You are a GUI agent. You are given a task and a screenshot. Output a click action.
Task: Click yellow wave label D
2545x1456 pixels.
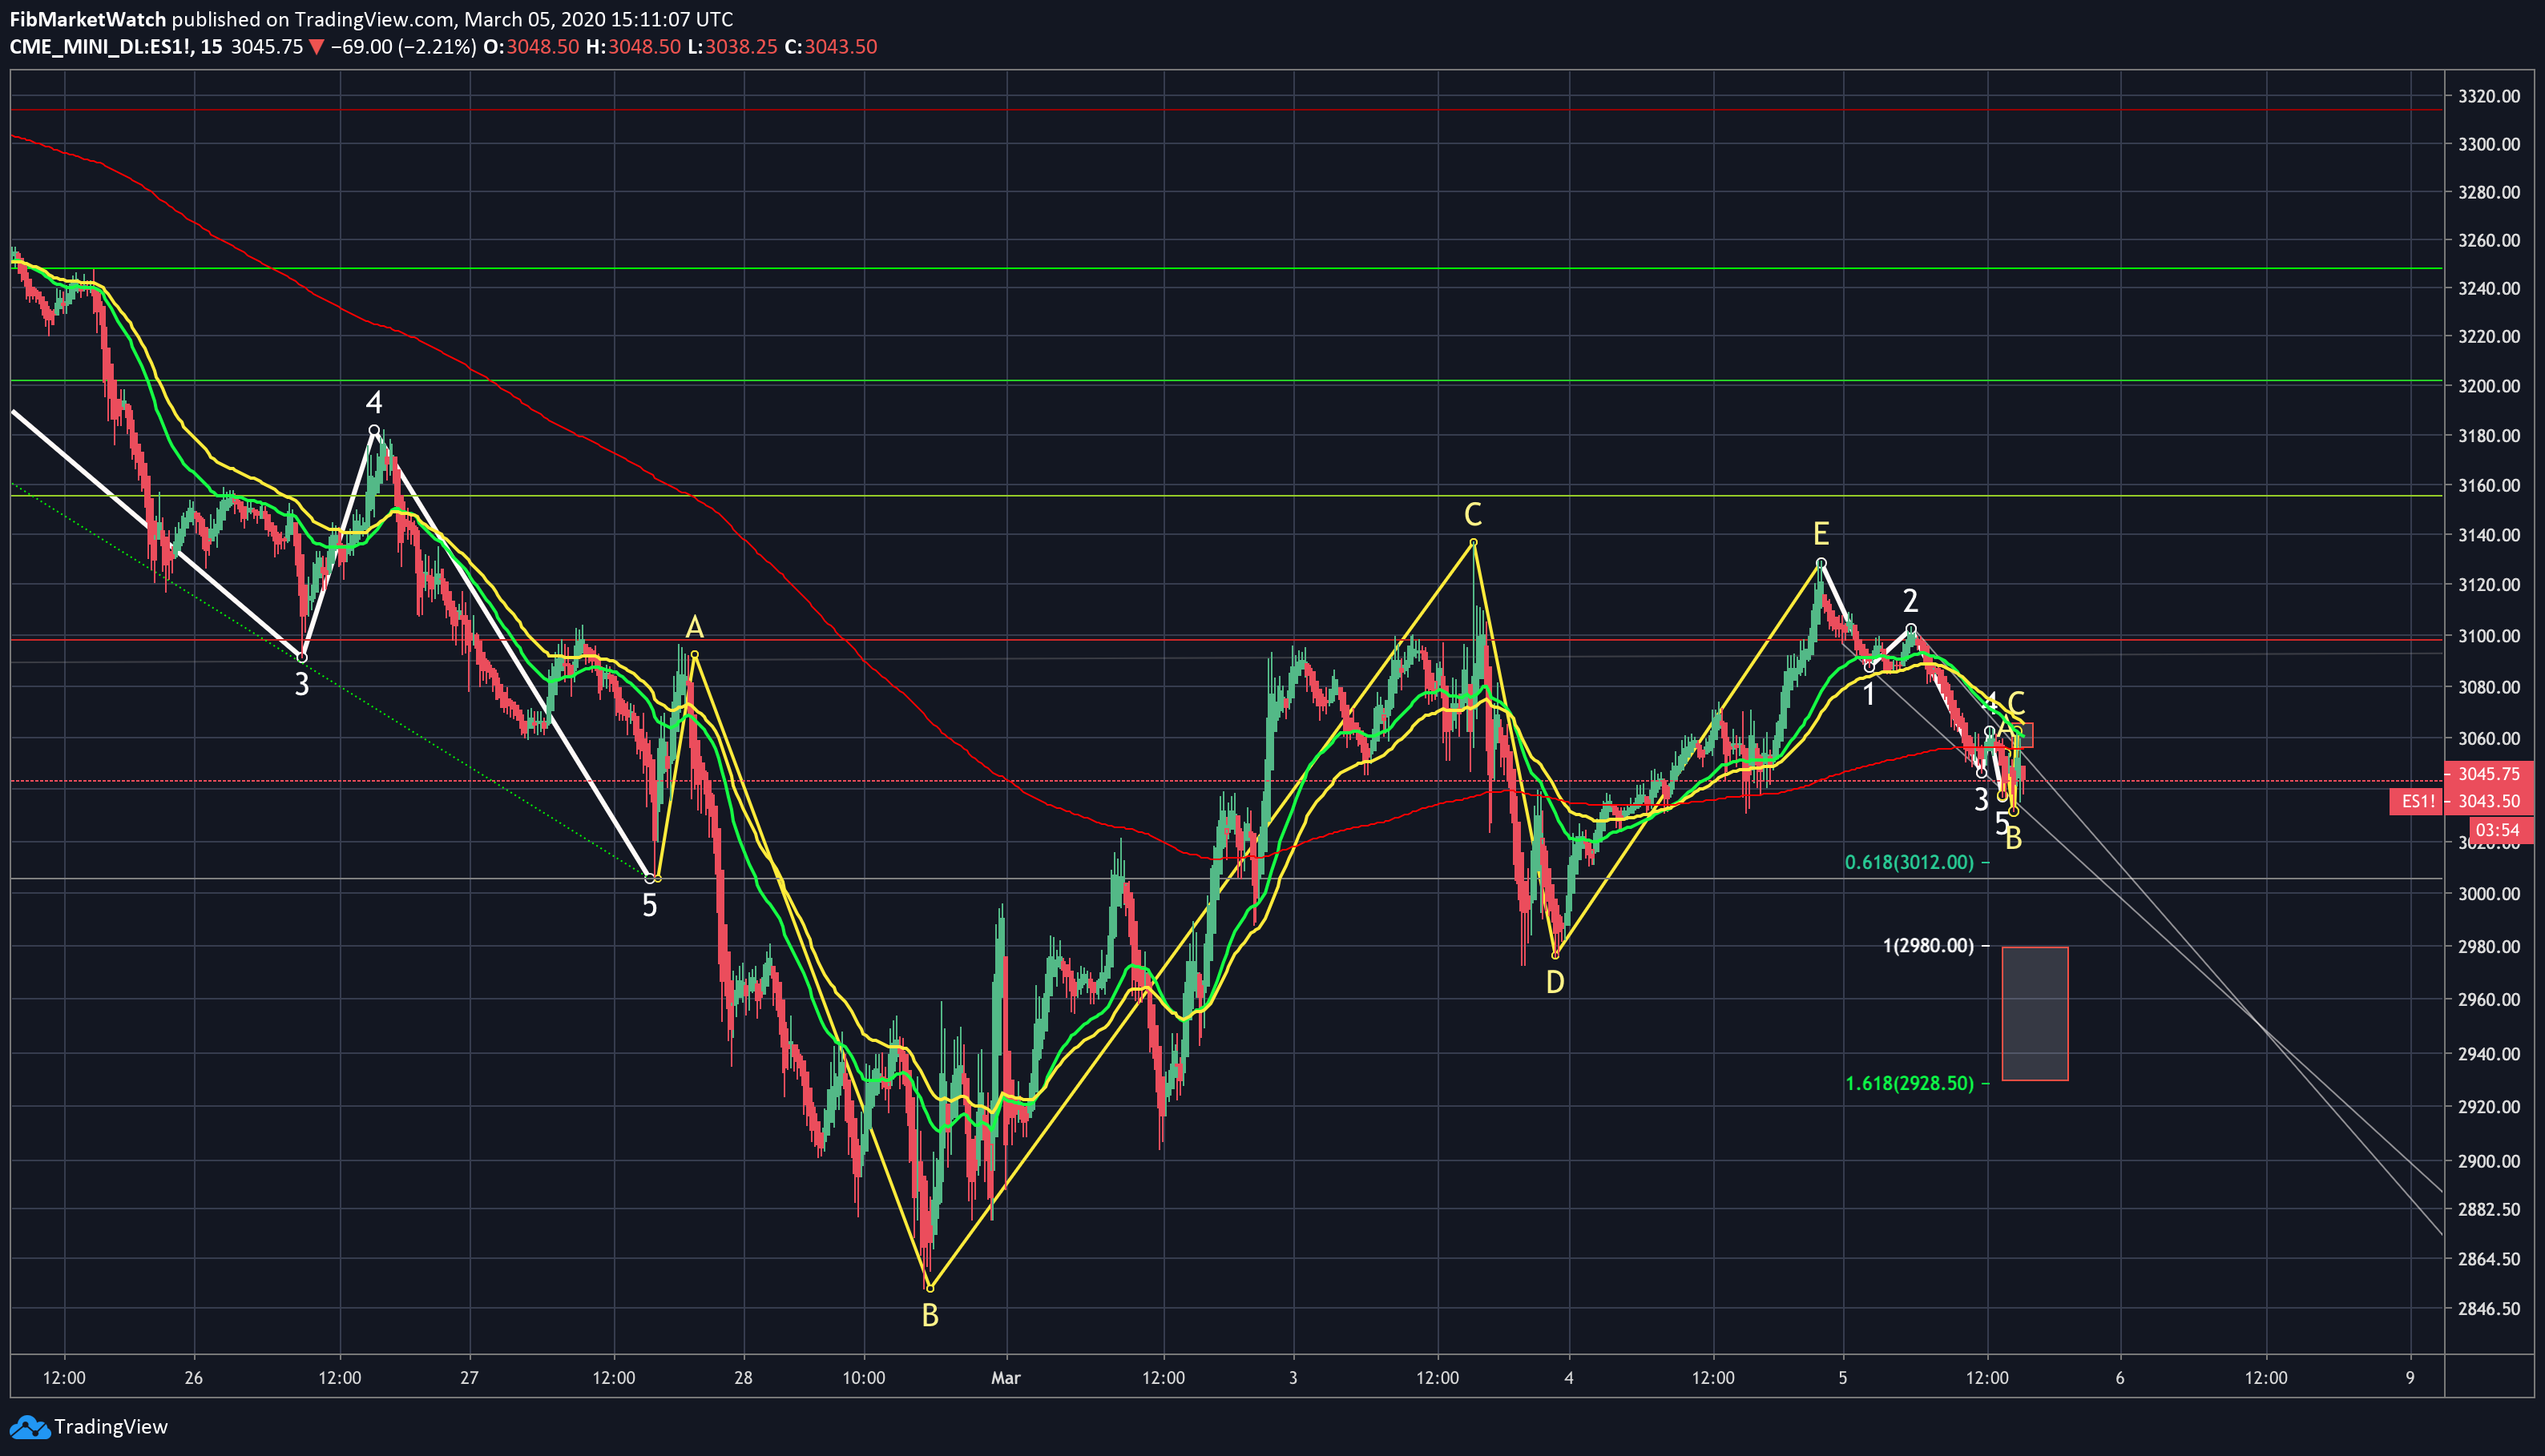[1555, 983]
